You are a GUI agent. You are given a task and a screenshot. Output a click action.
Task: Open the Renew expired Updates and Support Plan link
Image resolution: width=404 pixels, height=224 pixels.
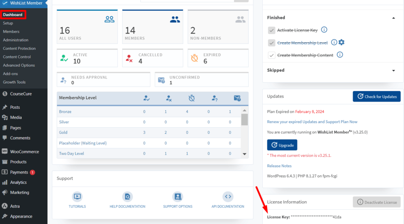pyautogui.click(x=312, y=122)
